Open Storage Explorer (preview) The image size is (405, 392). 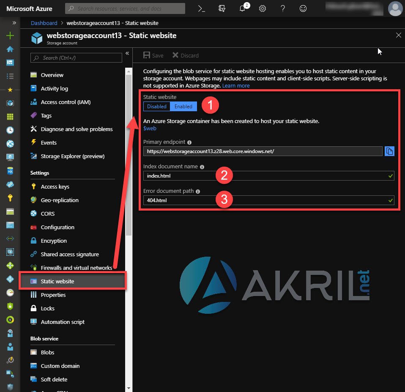tap(72, 156)
